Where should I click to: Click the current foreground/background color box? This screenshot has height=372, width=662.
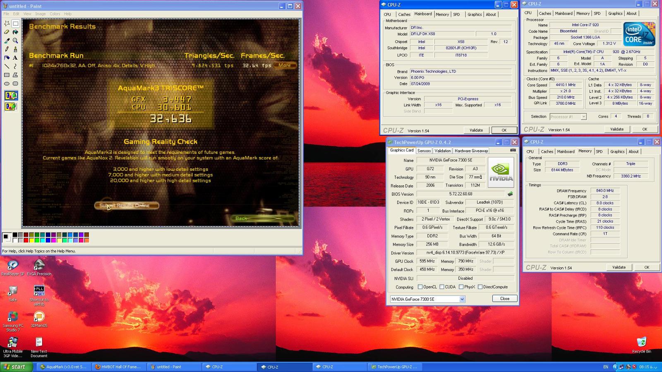point(7,237)
